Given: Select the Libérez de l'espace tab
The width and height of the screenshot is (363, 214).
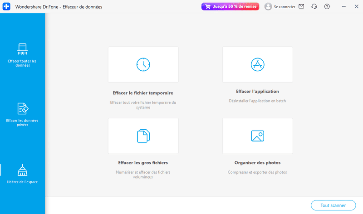Looking at the screenshot, I should coord(22,174).
